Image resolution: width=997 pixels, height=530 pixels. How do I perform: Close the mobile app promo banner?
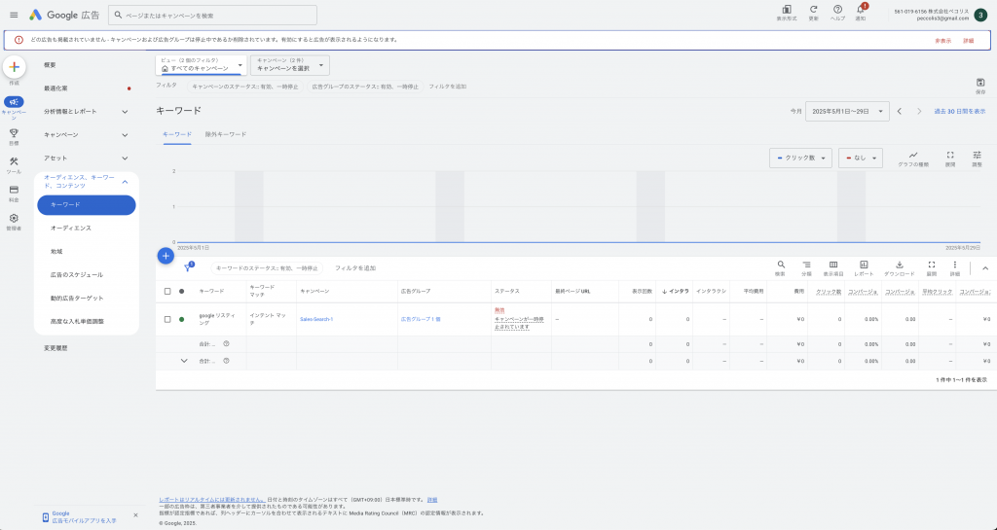pyautogui.click(x=135, y=516)
